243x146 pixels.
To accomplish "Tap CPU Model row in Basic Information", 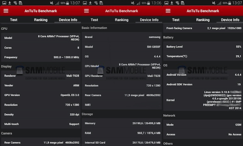I will tap(122, 66).
